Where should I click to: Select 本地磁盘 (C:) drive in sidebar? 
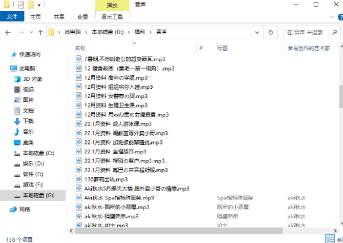[34, 153]
